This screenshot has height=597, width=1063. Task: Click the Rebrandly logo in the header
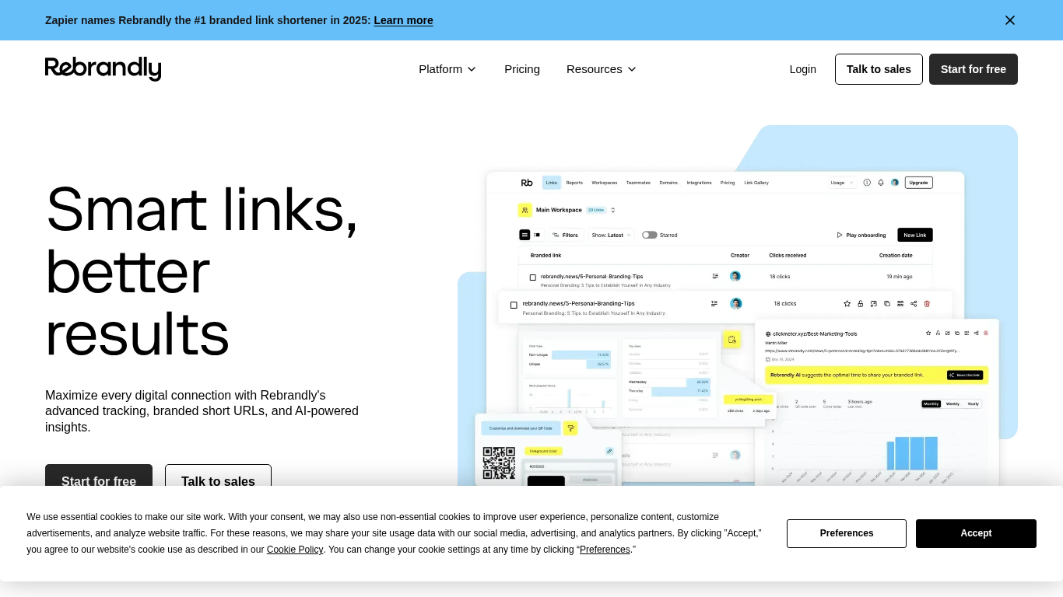point(103,68)
